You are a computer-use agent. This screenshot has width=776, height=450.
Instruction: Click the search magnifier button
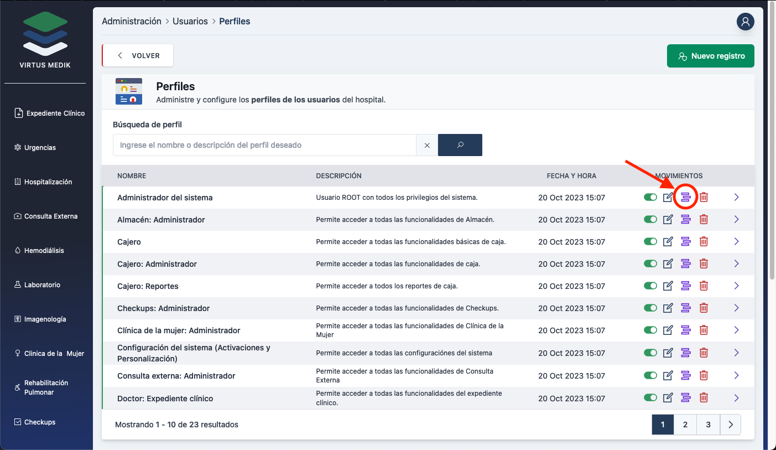pos(460,145)
